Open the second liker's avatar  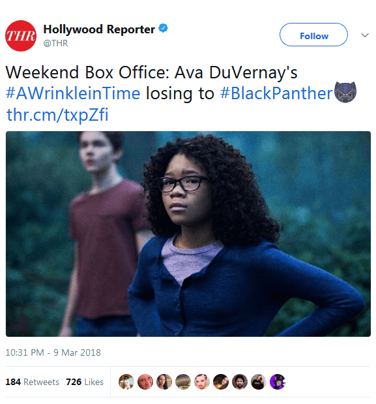pos(145,382)
